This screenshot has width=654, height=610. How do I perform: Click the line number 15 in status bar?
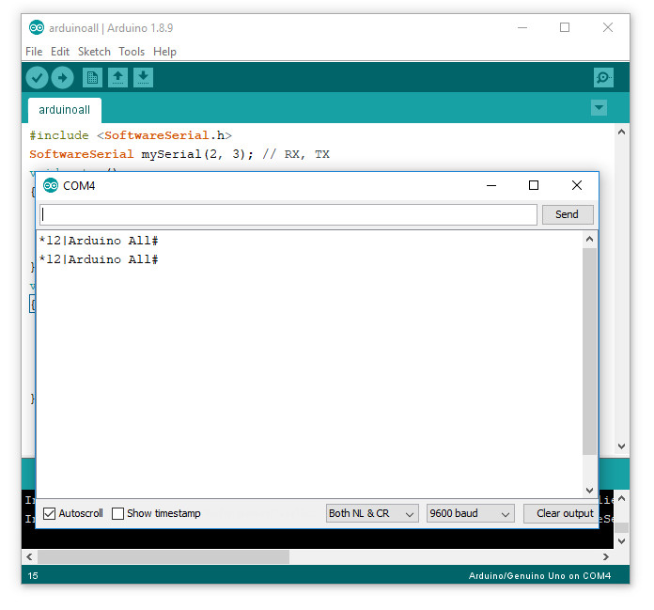point(33,576)
